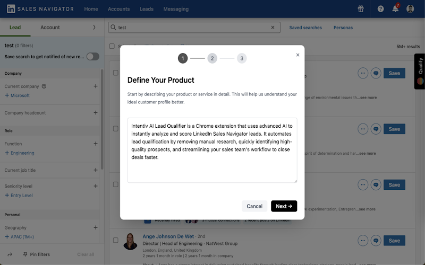The height and width of the screenshot is (265, 425).
Task: Open notifications bell with 7 badge
Action: (395, 8)
